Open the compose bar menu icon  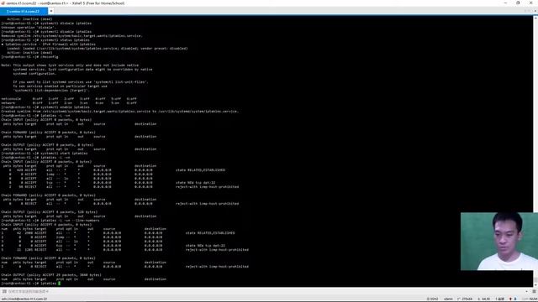point(534,291)
